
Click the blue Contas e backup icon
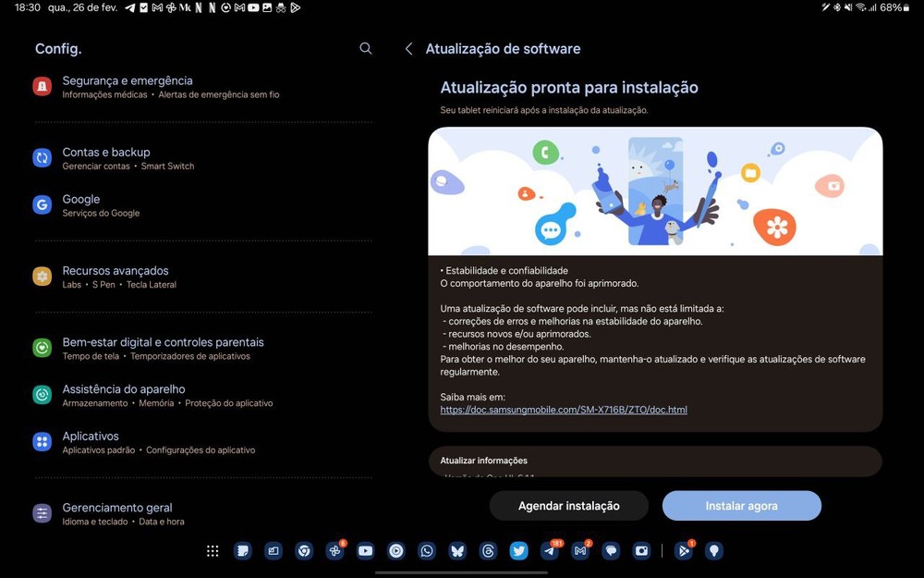click(x=42, y=157)
